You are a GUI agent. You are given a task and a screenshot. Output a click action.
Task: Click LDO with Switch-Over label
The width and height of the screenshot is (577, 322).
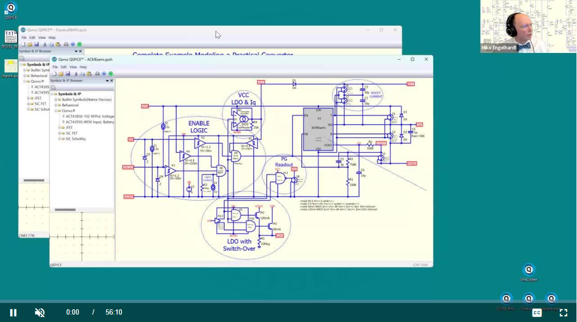239,245
